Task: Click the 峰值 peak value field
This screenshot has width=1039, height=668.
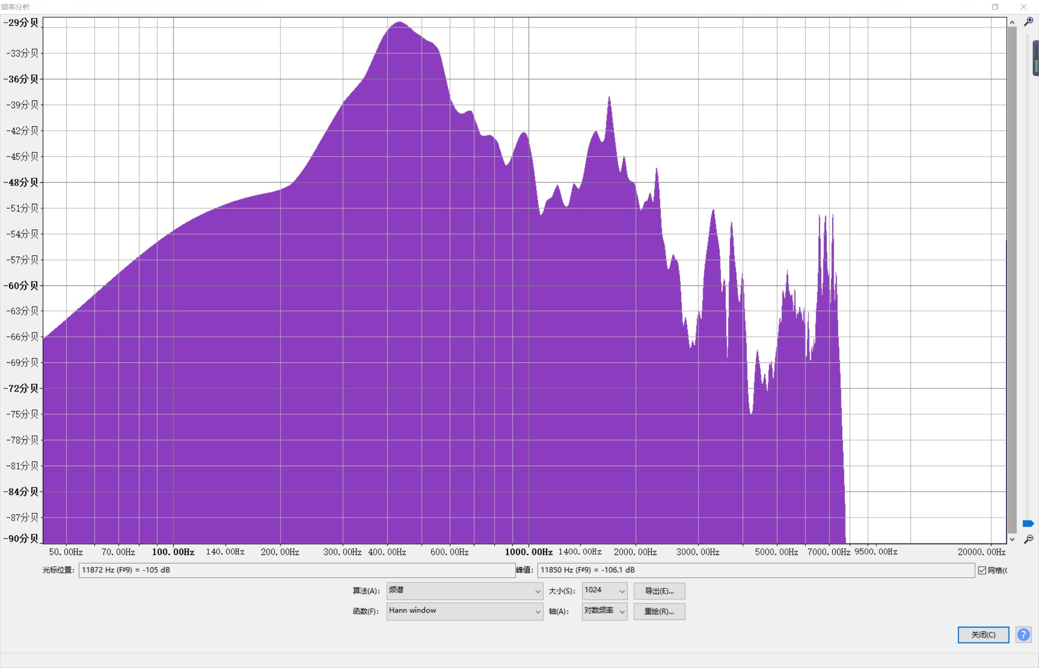Action: pyautogui.click(x=755, y=570)
